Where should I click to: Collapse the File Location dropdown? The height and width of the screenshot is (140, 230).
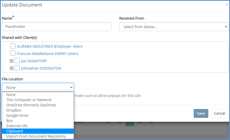pos(38,88)
